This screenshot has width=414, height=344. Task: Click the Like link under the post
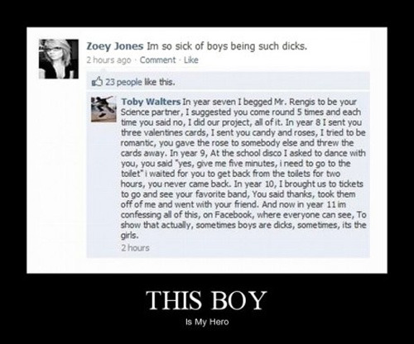tap(191, 60)
